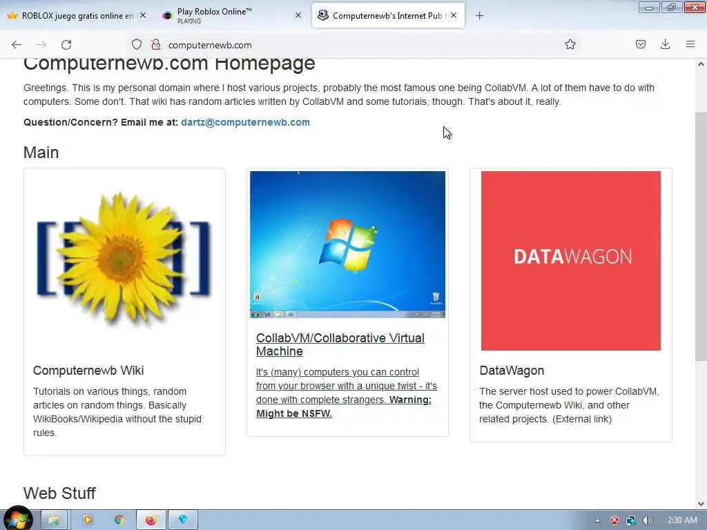Open the tracking protection shield icon

pos(137,45)
